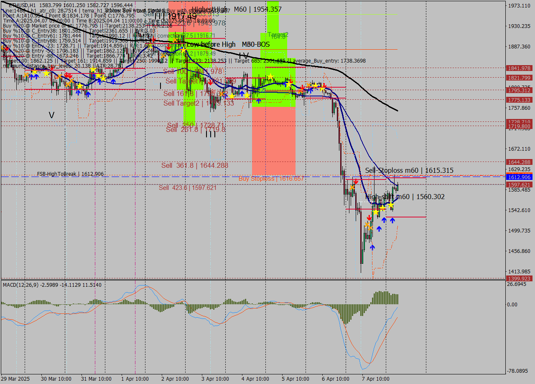Click the red sell arrow above the Buy Stoploss line

coord(356,181)
